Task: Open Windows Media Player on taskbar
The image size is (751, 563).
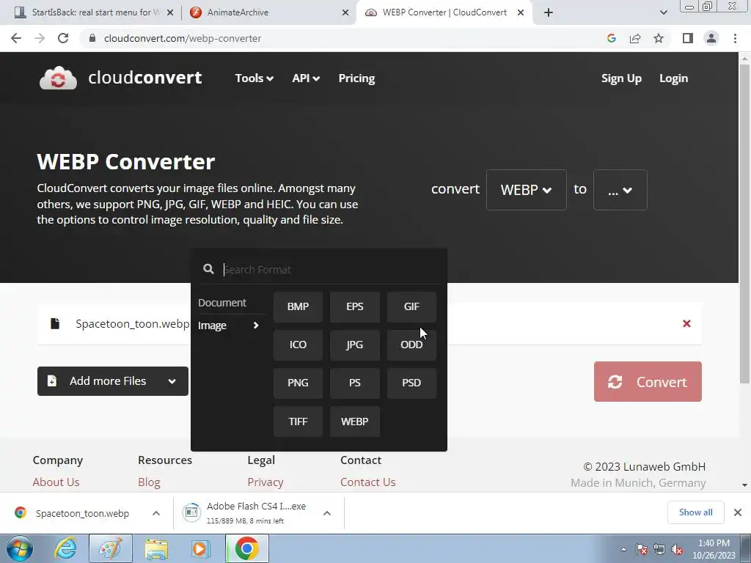Action: point(201,548)
